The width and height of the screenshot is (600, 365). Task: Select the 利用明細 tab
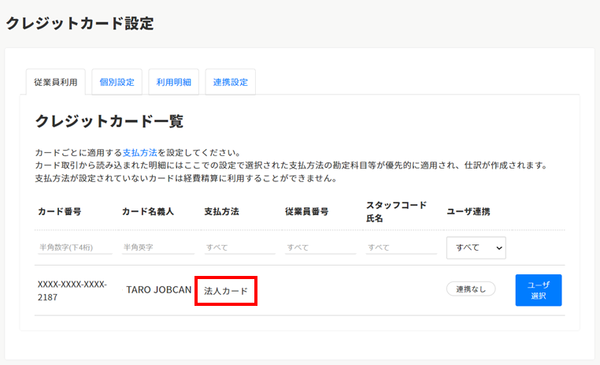(173, 82)
